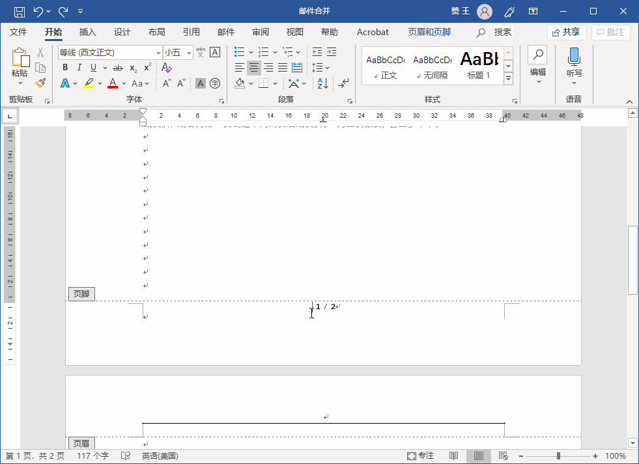Image resolution: width=639 pixels, height=464 pixels.
Task: Toggle Italic formatting
Action: [x=79, y=68]
